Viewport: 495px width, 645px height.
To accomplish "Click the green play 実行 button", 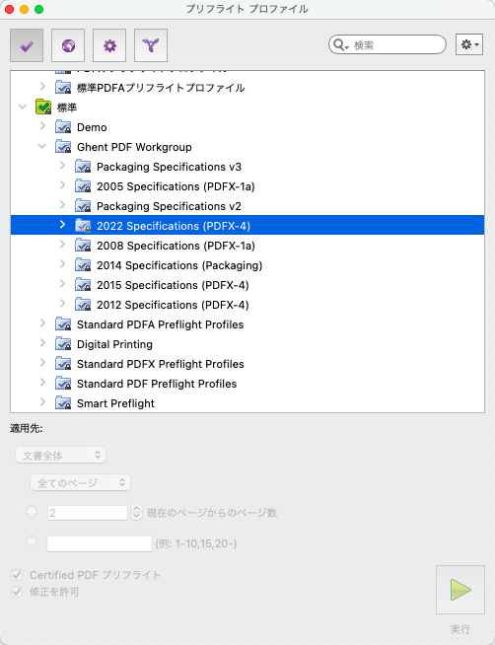I will click(460, 590).
